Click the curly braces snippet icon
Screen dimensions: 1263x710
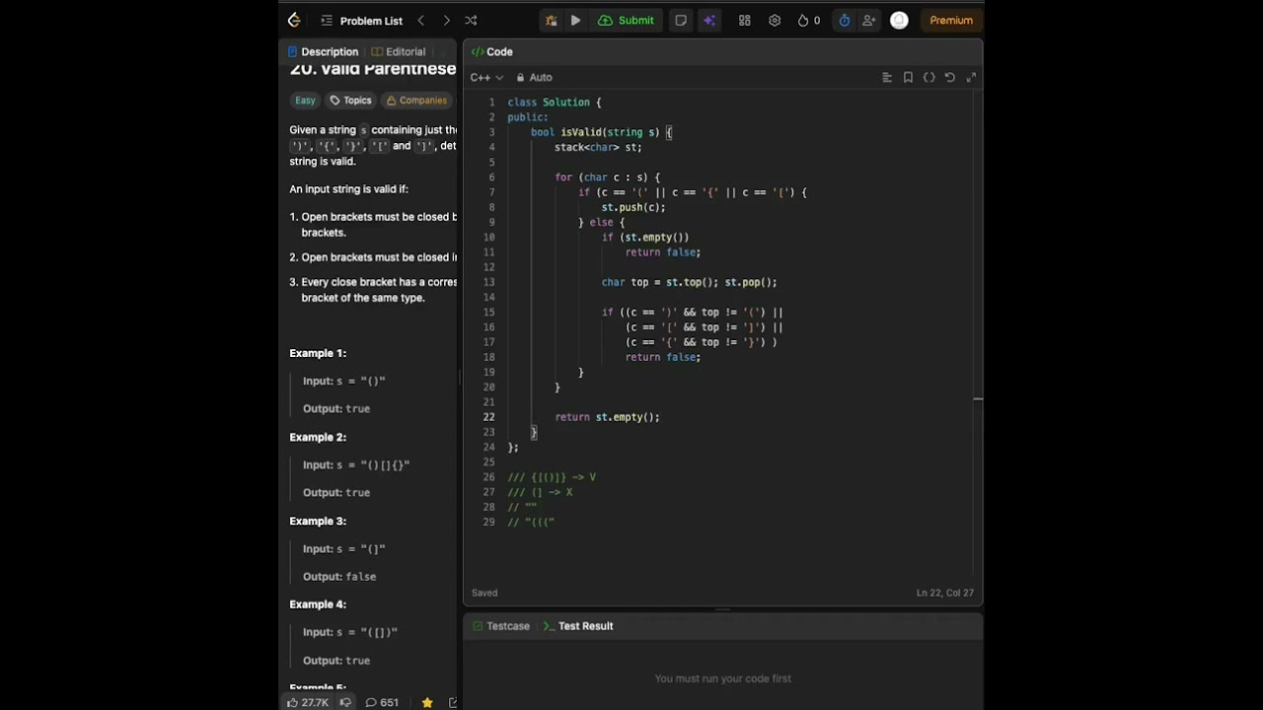pos(929,78)
